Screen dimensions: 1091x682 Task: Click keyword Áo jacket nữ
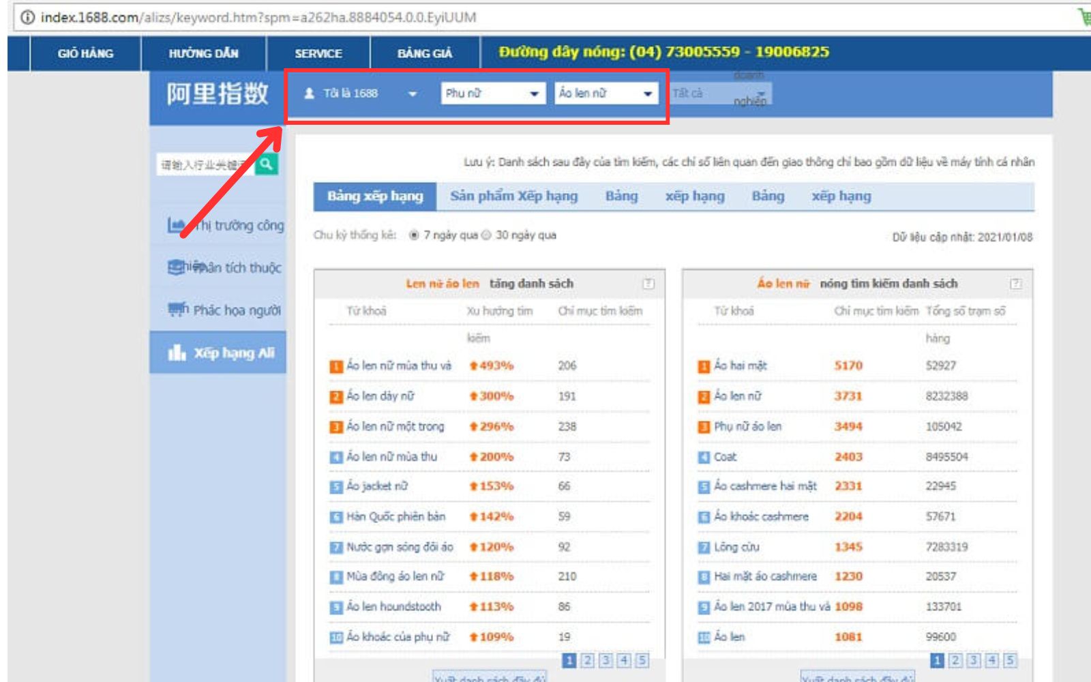click(x=376, y=486)
